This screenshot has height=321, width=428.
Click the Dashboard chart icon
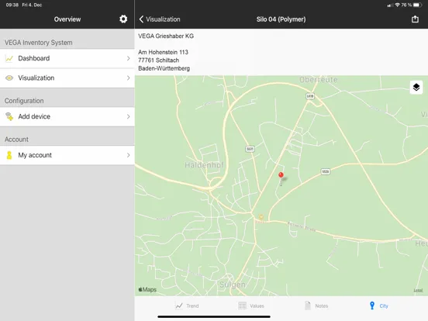click(9, 58)
